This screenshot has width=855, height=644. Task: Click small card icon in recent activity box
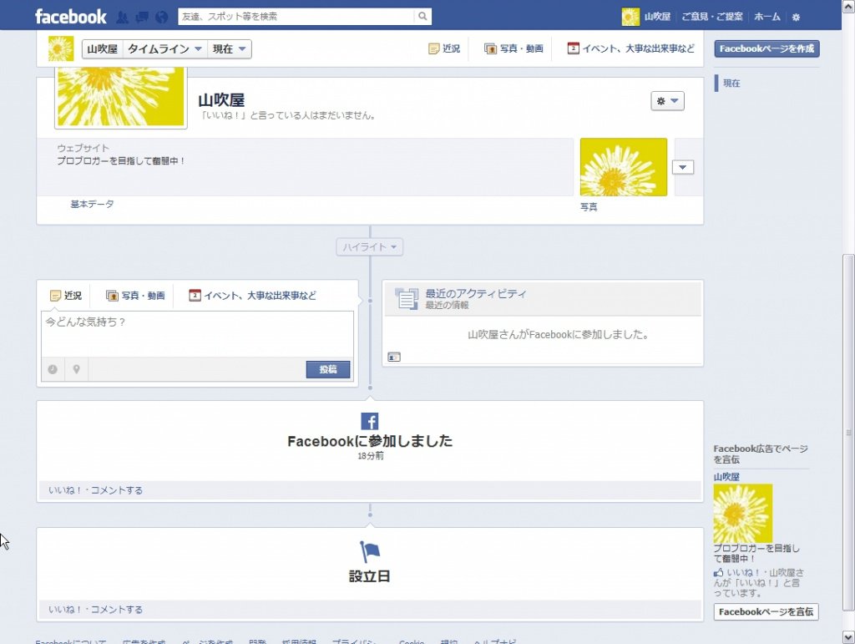[394, 357]
